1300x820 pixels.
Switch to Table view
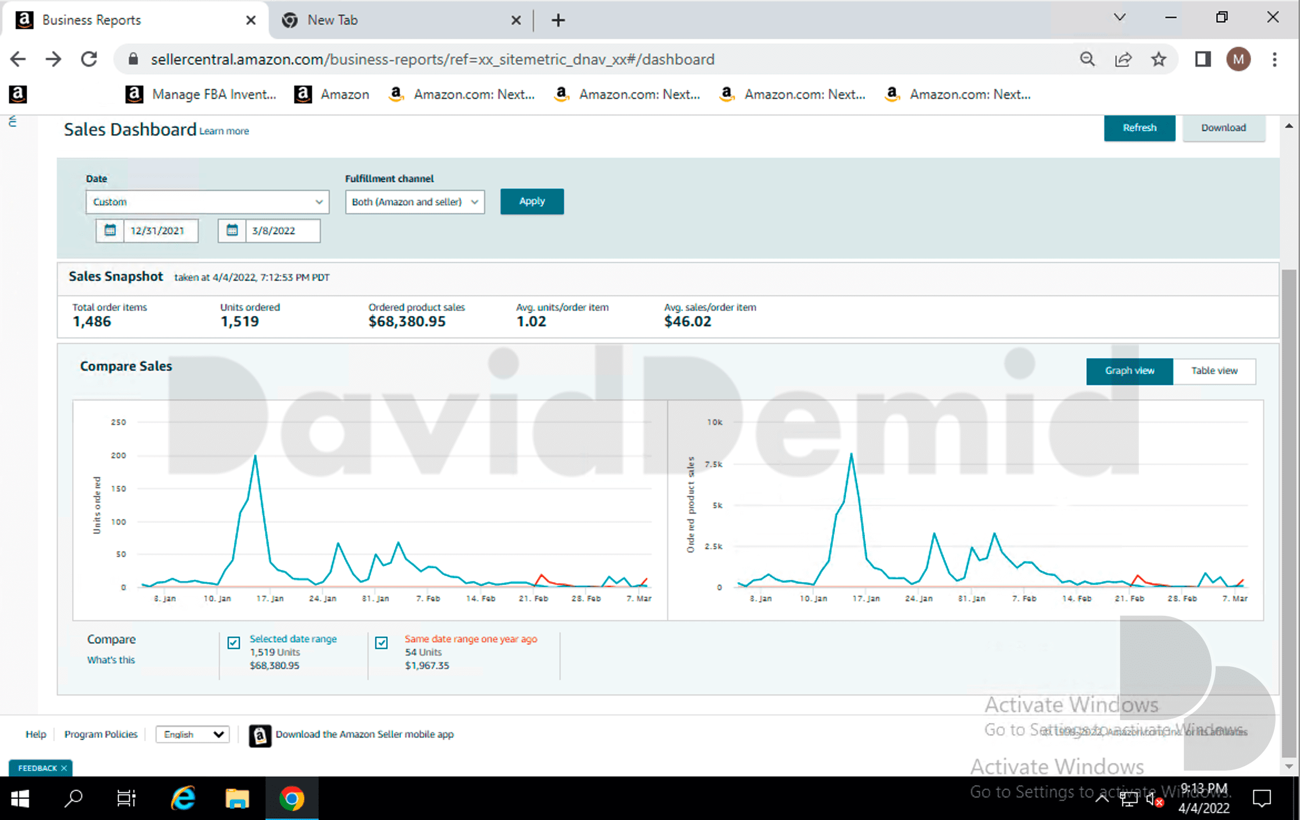click(1214, 371)
